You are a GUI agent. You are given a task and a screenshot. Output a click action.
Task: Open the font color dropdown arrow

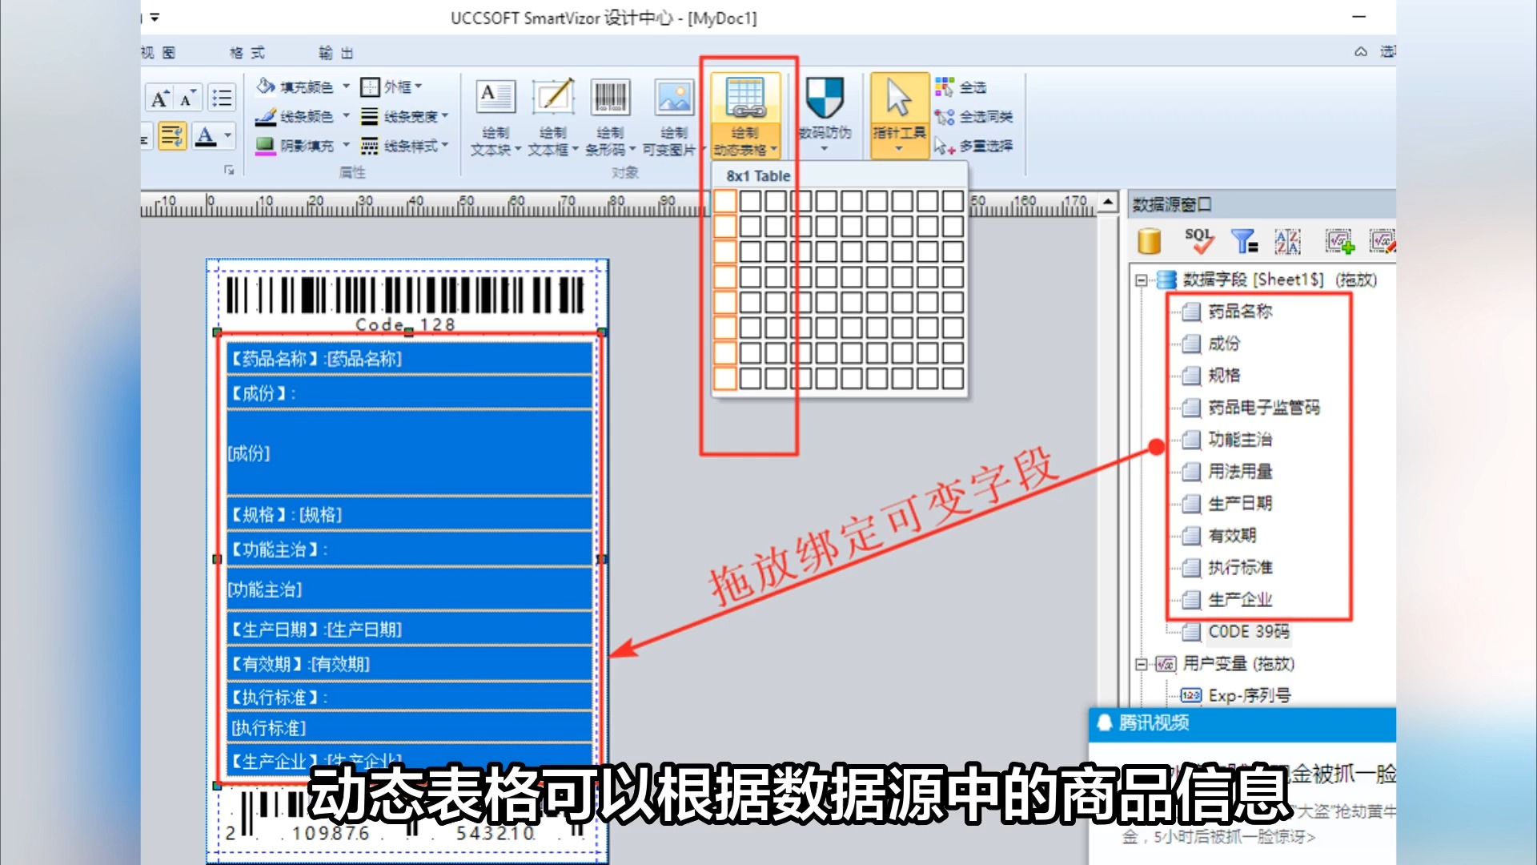228,136
